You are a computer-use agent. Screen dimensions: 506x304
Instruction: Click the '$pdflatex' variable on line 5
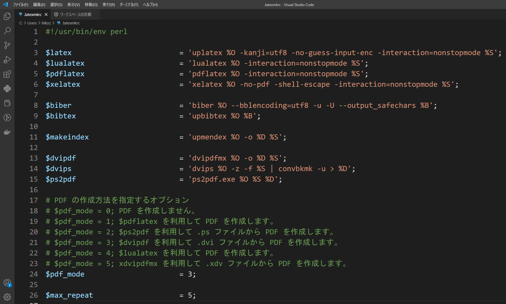point(65,74)
